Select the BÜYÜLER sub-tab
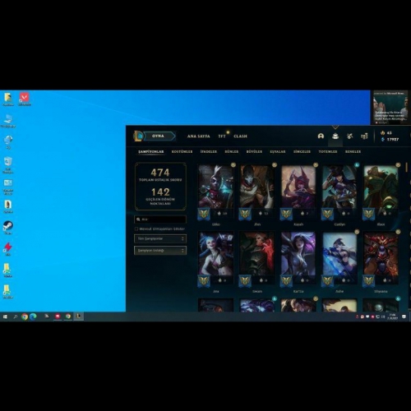411x411 pixels. tap(254, 151)
